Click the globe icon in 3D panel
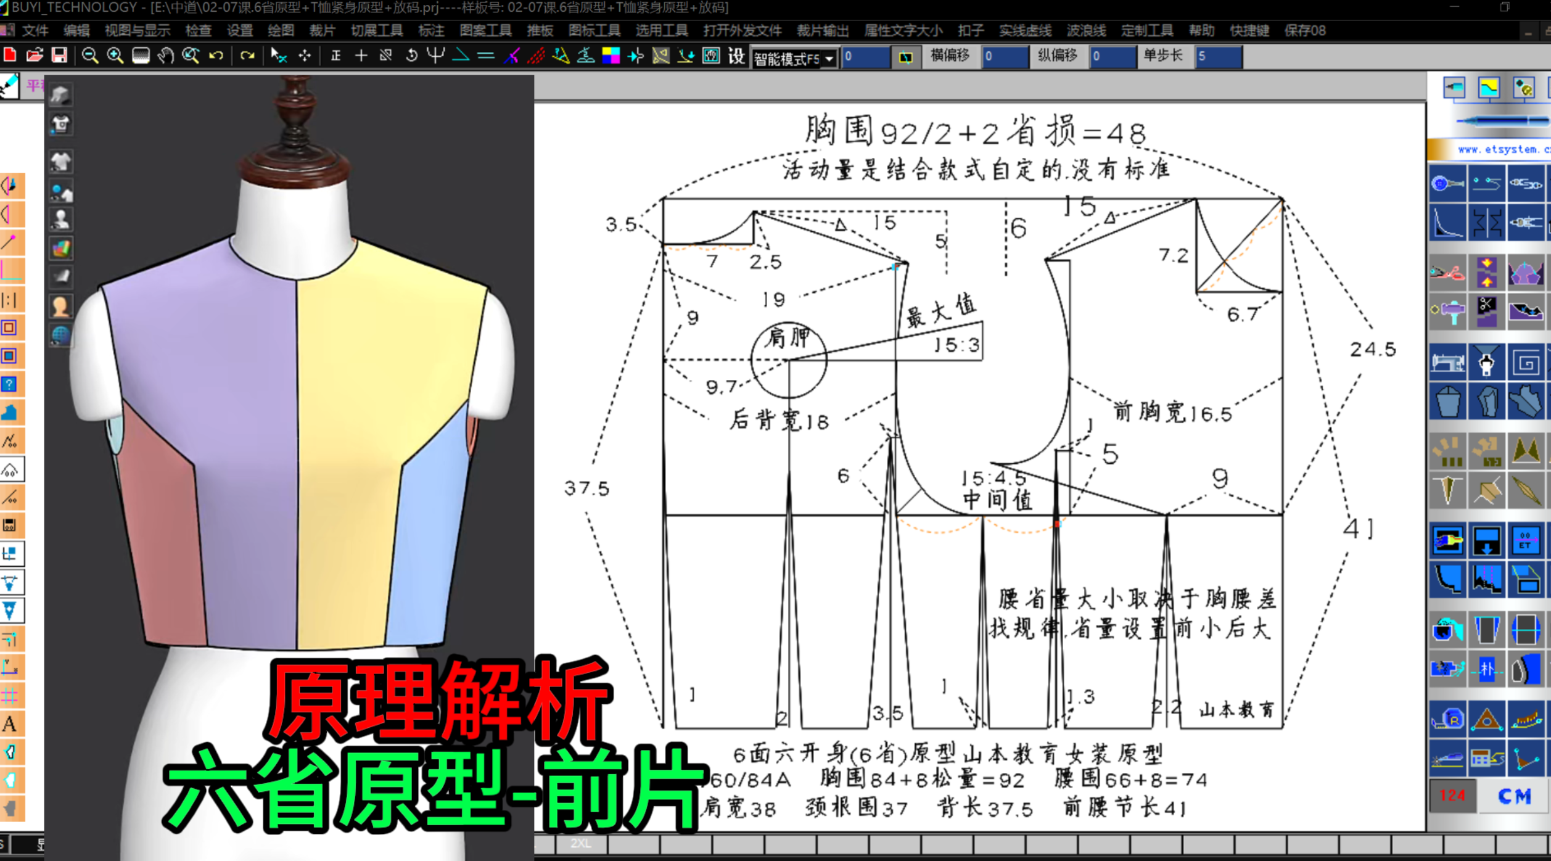The image size is (1551, 861). pos(61,336)
